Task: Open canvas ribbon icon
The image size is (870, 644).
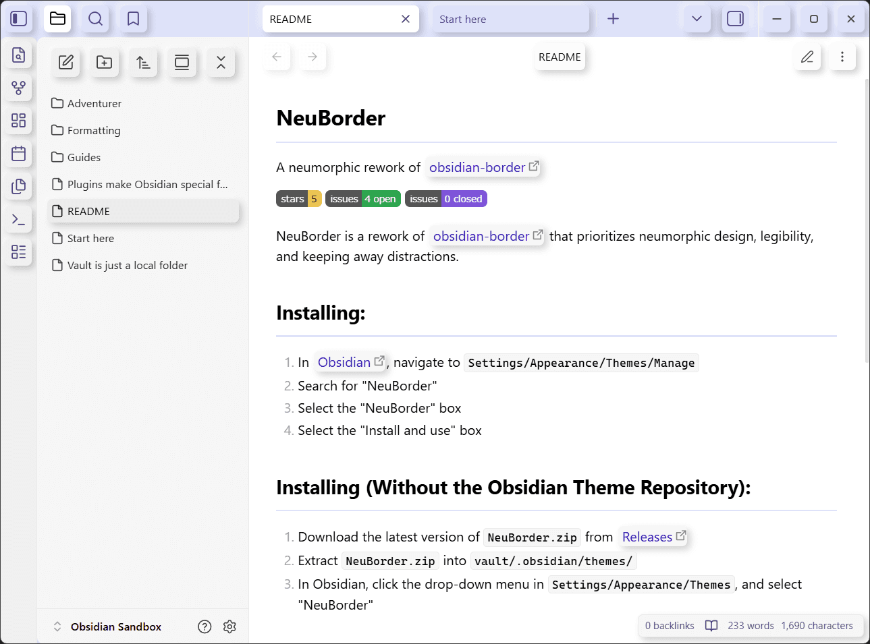Action: pyautogui.click(x=19, y=121)
